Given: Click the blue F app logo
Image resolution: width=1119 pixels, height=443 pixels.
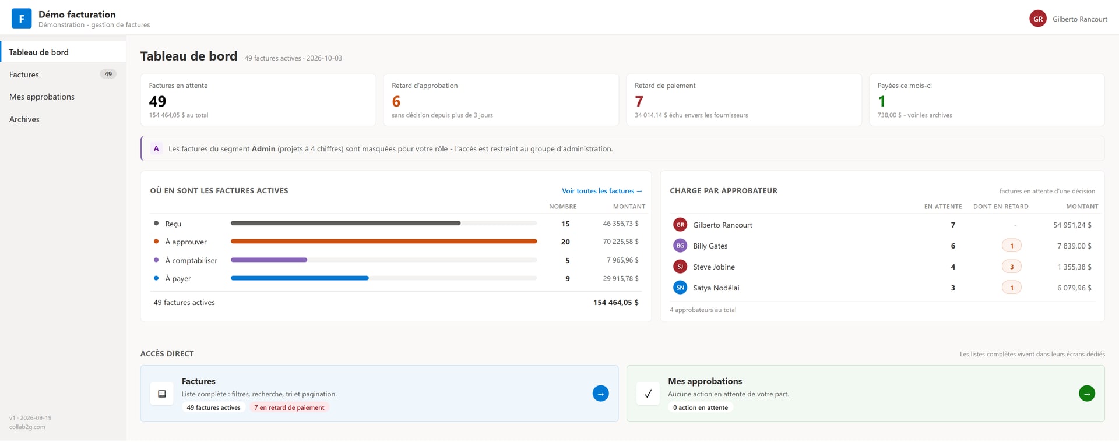Looking at the screenshot, I should (x=22, y=19).
